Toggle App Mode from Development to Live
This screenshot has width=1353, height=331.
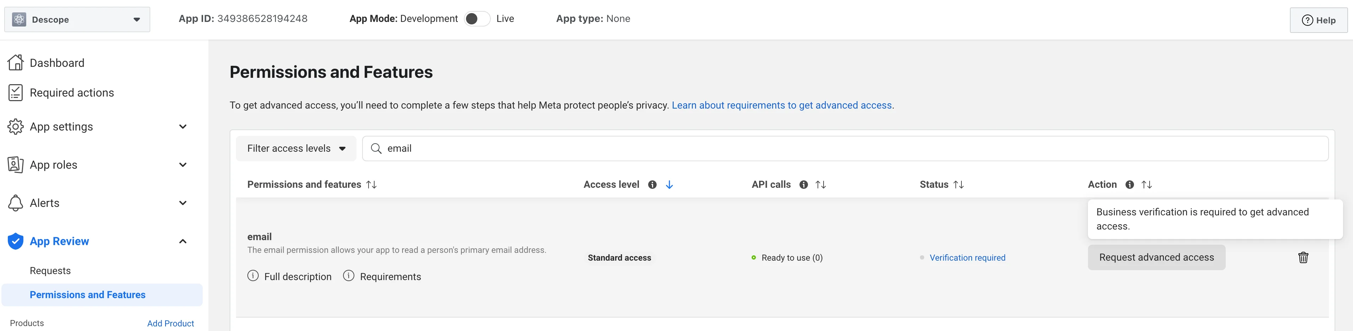coord(477,18)
